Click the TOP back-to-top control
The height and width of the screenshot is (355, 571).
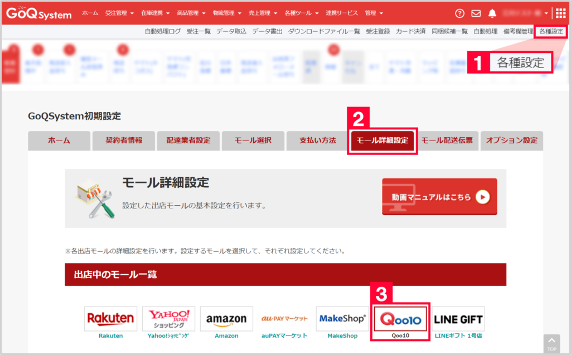click(551, 344)
